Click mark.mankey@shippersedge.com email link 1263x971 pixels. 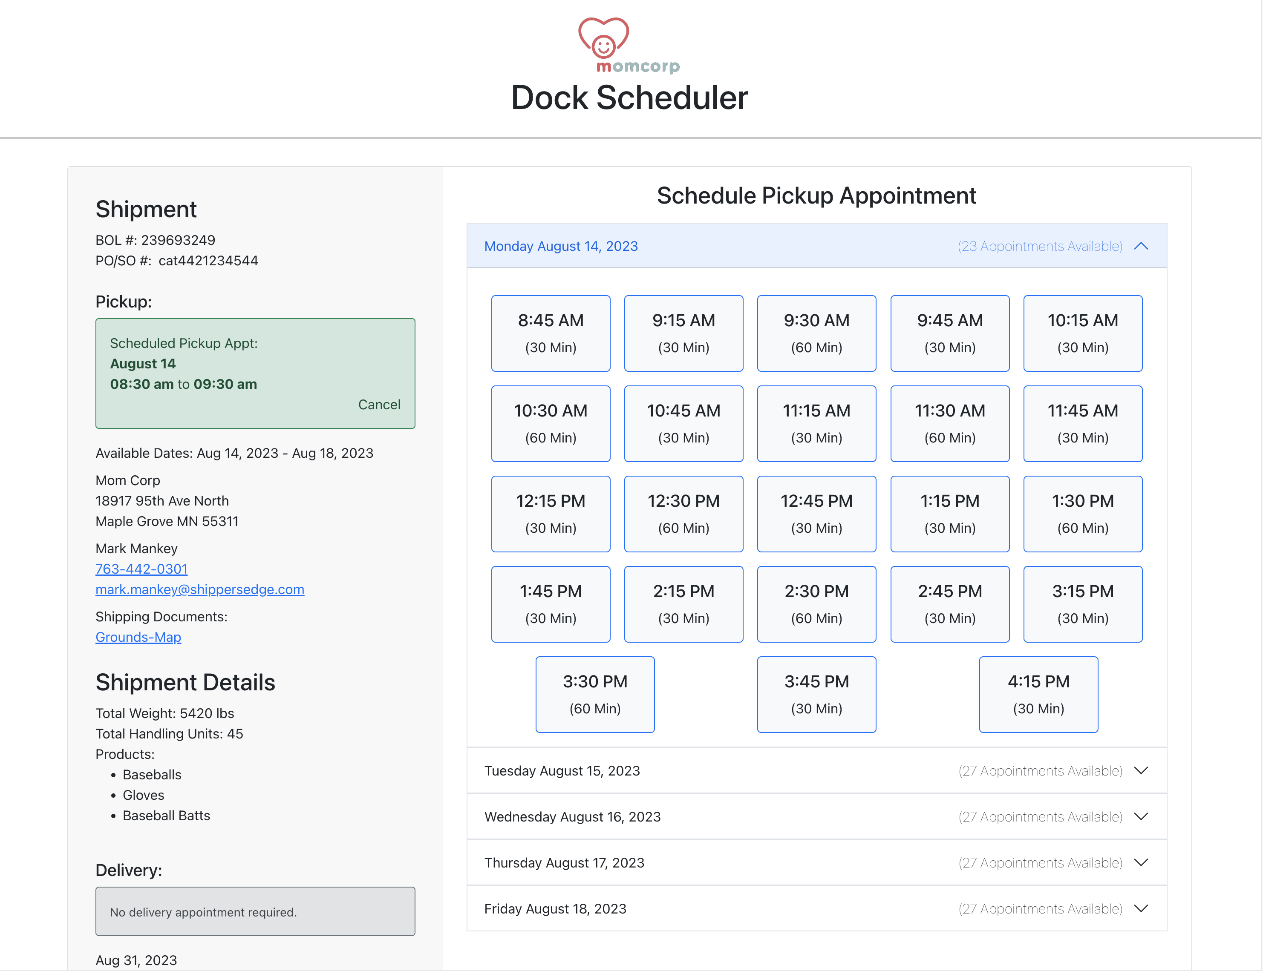(x=199, y=589)
